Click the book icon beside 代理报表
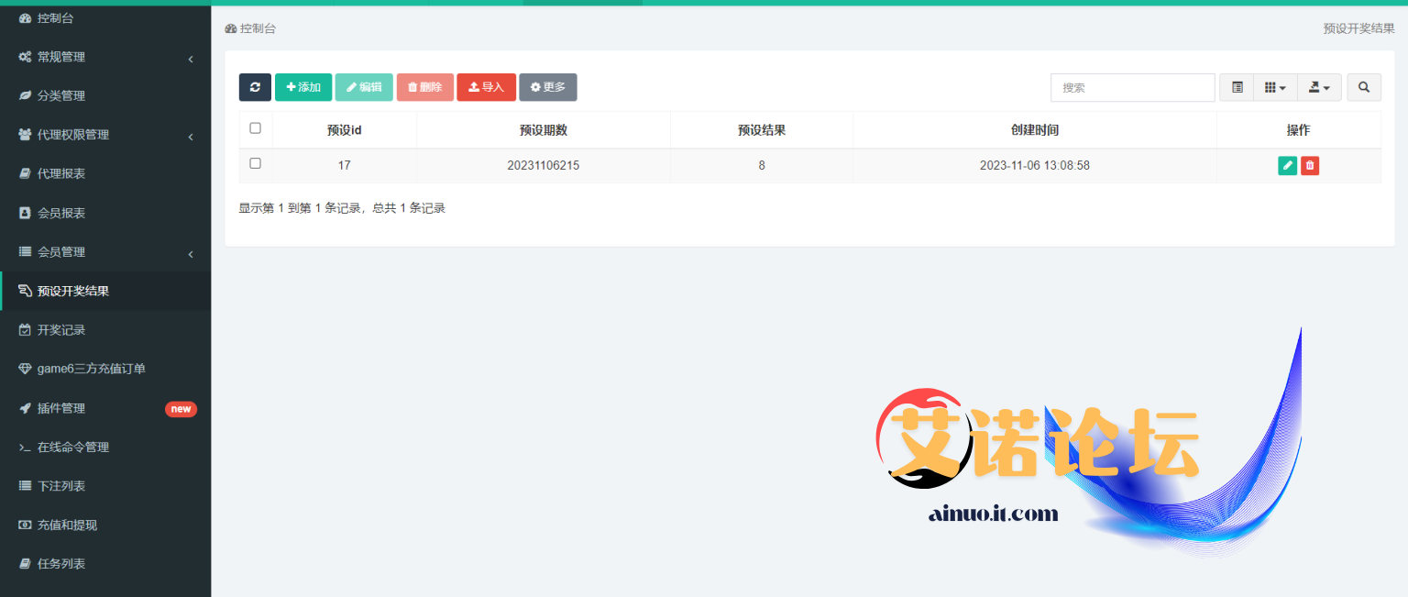Viewport: 1408px width, 597px height. click(26, 173)
